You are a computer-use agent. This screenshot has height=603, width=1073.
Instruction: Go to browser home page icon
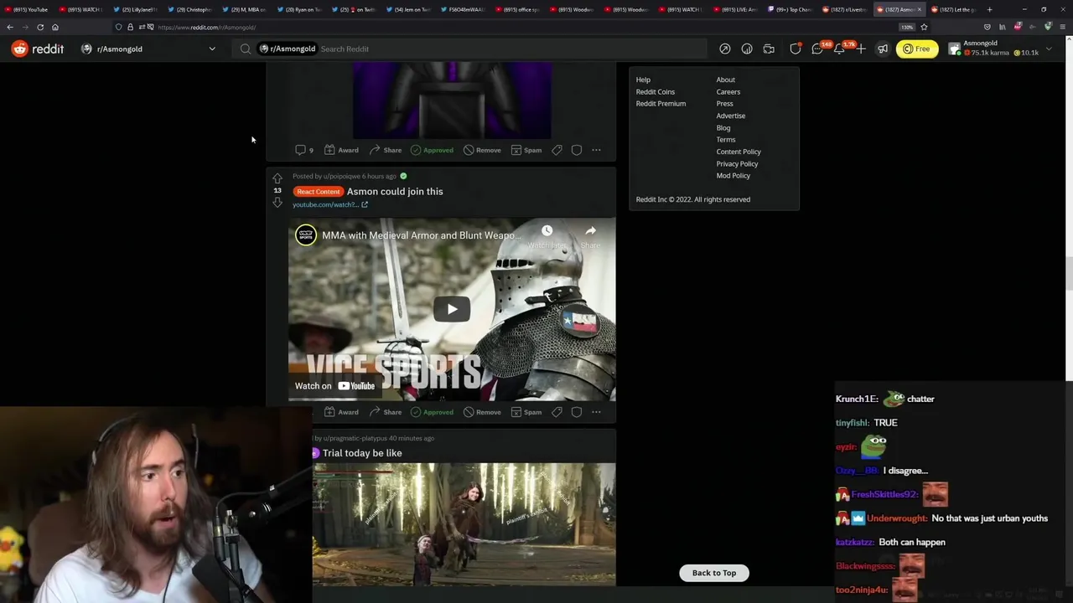[x=55, y=27]
